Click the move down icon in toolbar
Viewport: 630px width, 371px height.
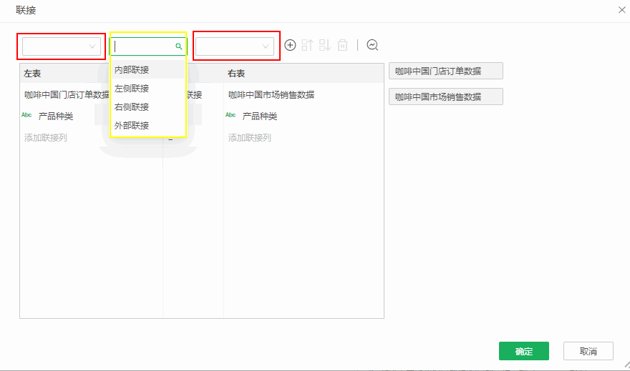(325, 45)
